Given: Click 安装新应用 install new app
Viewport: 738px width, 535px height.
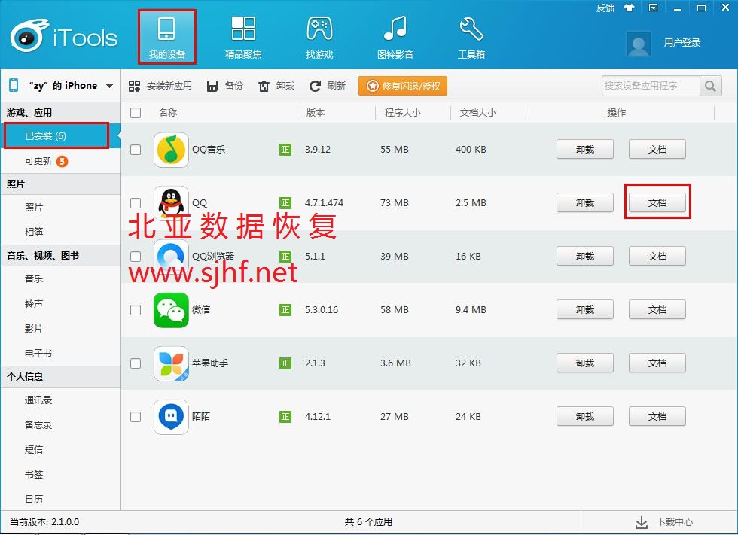Looking at the screenshot, I should coord(160,86).
